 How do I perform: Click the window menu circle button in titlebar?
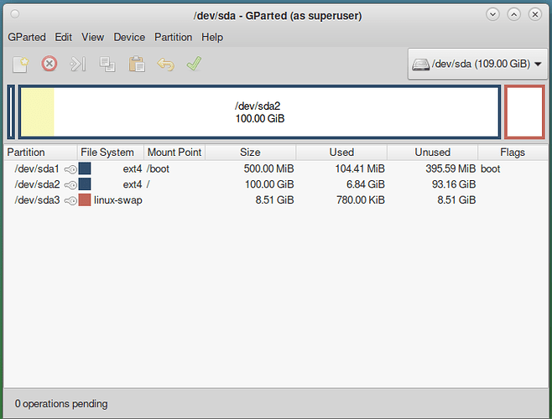tap(15, 14)
